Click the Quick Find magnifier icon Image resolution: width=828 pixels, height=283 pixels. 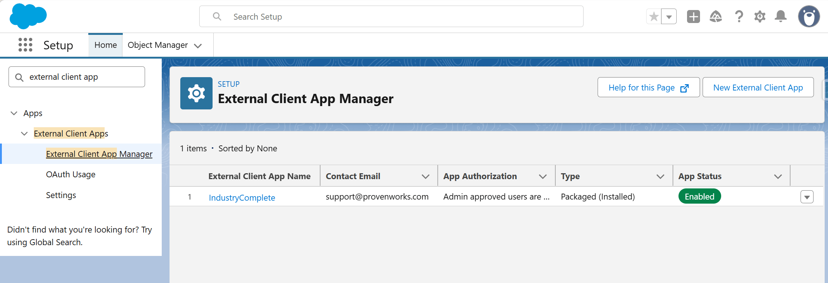tap(19, 77)
